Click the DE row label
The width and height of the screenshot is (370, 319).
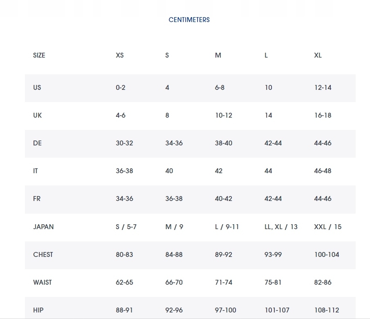[x=37, y=143]
